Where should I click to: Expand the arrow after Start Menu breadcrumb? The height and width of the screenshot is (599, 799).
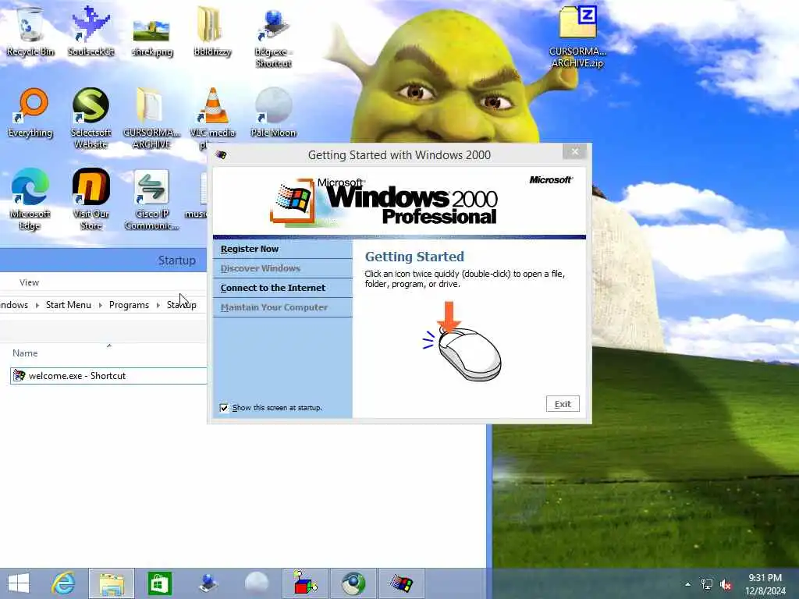101,305
